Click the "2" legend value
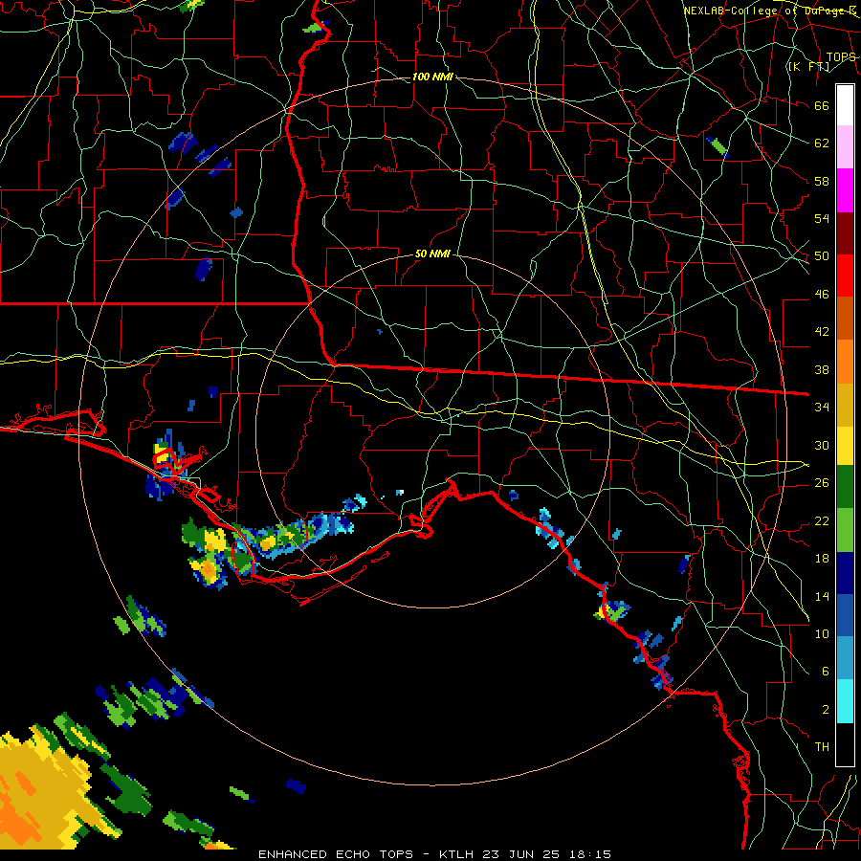The height and width of the screenshot is (861, 861). (x=826, y=710)
